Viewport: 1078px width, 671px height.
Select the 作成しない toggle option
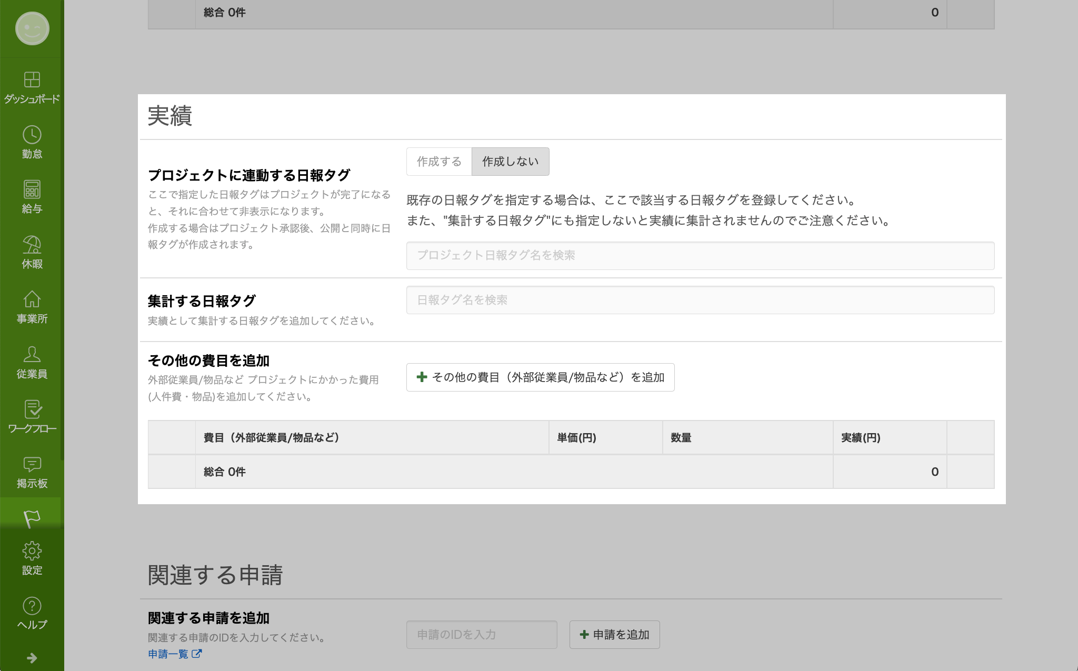click(x=510, y=162)
